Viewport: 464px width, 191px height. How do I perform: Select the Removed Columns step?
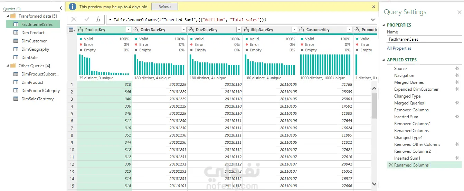click(x=411, y=110)
